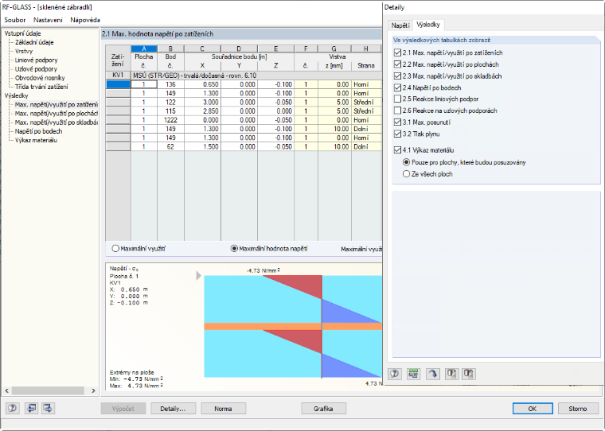This screenshot has width=605, height=431.
Task: Select 'Pouze pro plochy, které budou posuzovány' option
Action: pyautogui.click(x=406, y=162)
